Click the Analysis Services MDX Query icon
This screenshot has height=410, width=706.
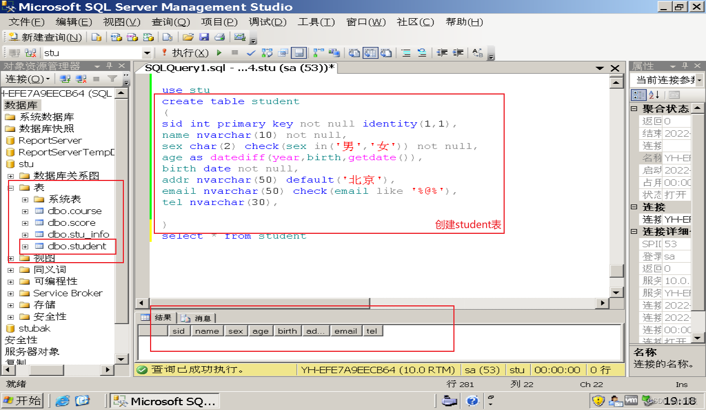(116, 37)
